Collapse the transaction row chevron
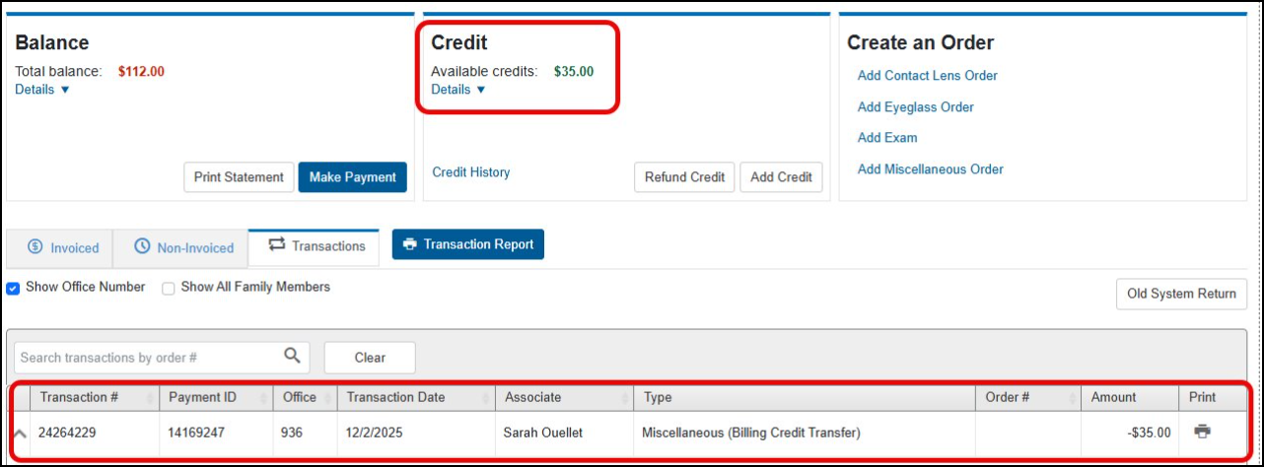1264x467 pixels. click(x=19, y=433)
